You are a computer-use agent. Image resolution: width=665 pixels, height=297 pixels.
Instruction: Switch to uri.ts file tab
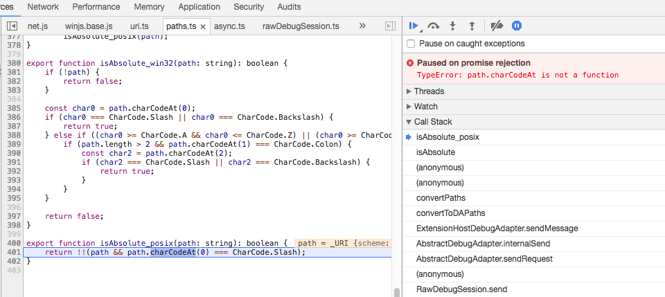(139, 26)
